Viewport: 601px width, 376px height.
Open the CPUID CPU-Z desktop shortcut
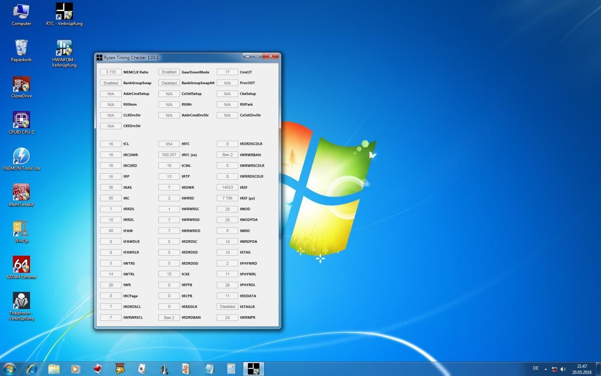[21, 120]
